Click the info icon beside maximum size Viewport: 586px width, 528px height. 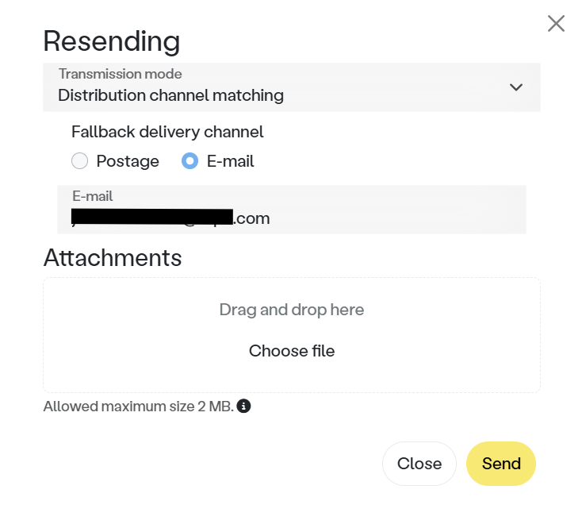click(243, 406)
